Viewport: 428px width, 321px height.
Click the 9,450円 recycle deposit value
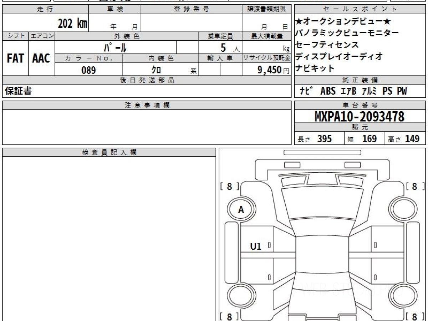pyautogui.click(x=274, y=70)
